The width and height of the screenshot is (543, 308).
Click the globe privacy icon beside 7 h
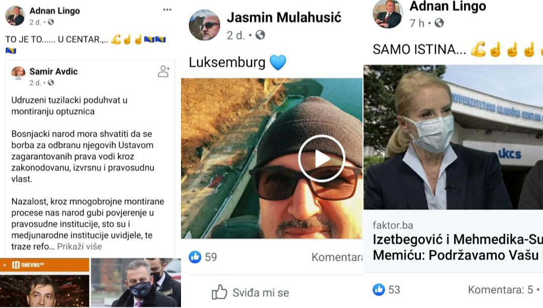[439, 23]
